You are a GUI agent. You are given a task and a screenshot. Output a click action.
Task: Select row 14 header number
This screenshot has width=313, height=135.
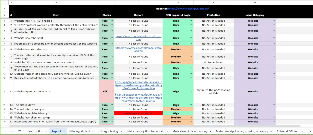4,92
